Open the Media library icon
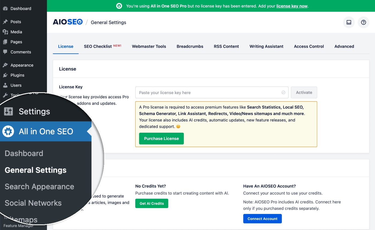 (6, 32)
